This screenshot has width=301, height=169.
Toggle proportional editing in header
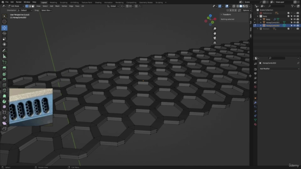(x=136, y=6)
